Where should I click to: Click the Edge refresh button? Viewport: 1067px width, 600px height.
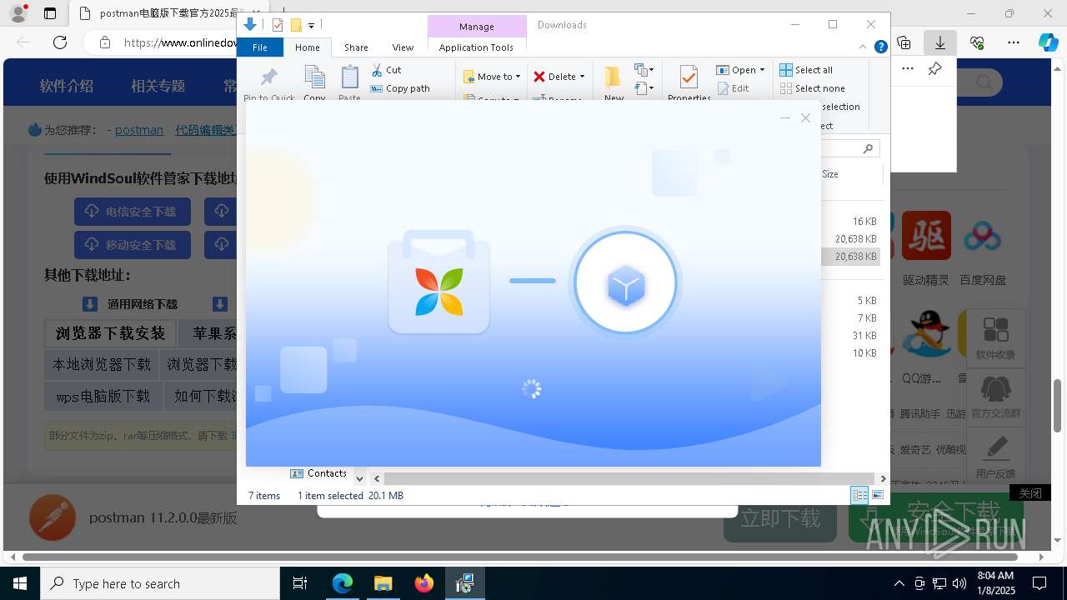[60, 42]
